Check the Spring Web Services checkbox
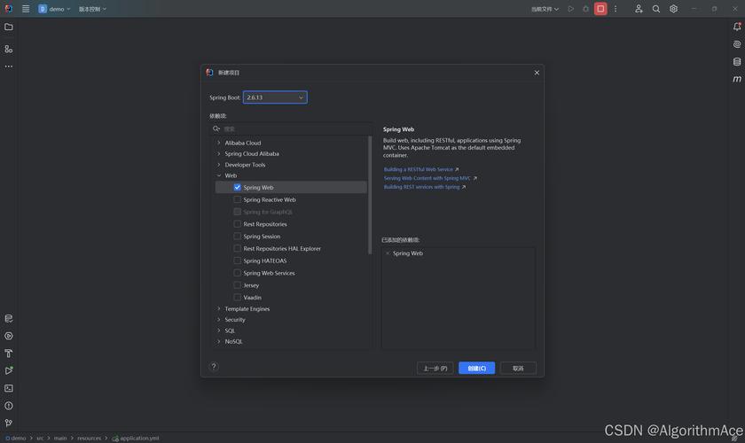745x443 pixels. pyautogui.click(x=237, y=273)
